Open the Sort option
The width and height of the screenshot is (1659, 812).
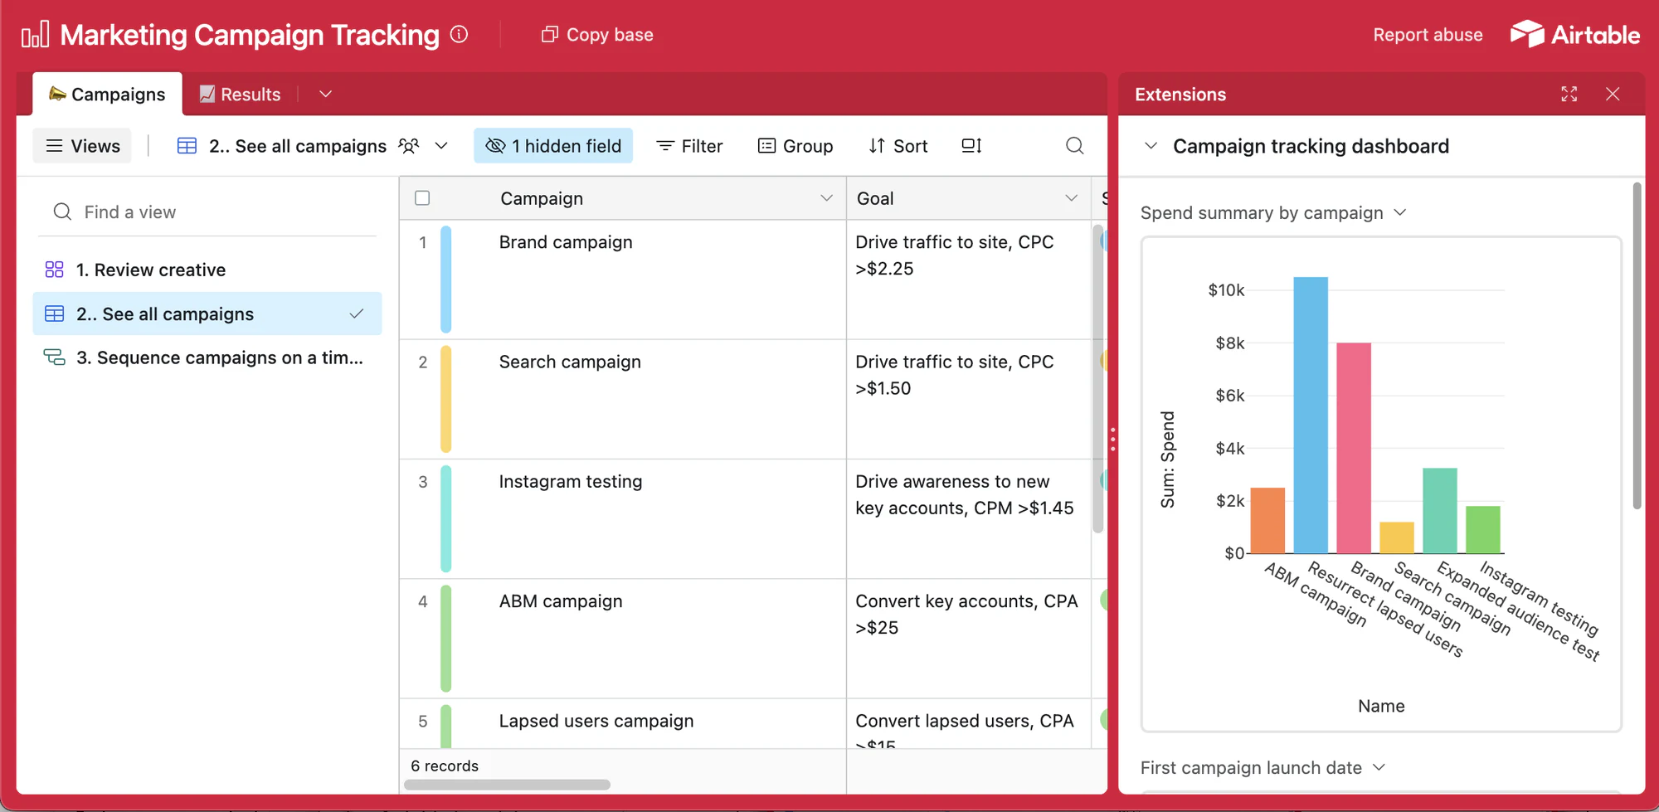pyautogui.click(x=898, y=146)
